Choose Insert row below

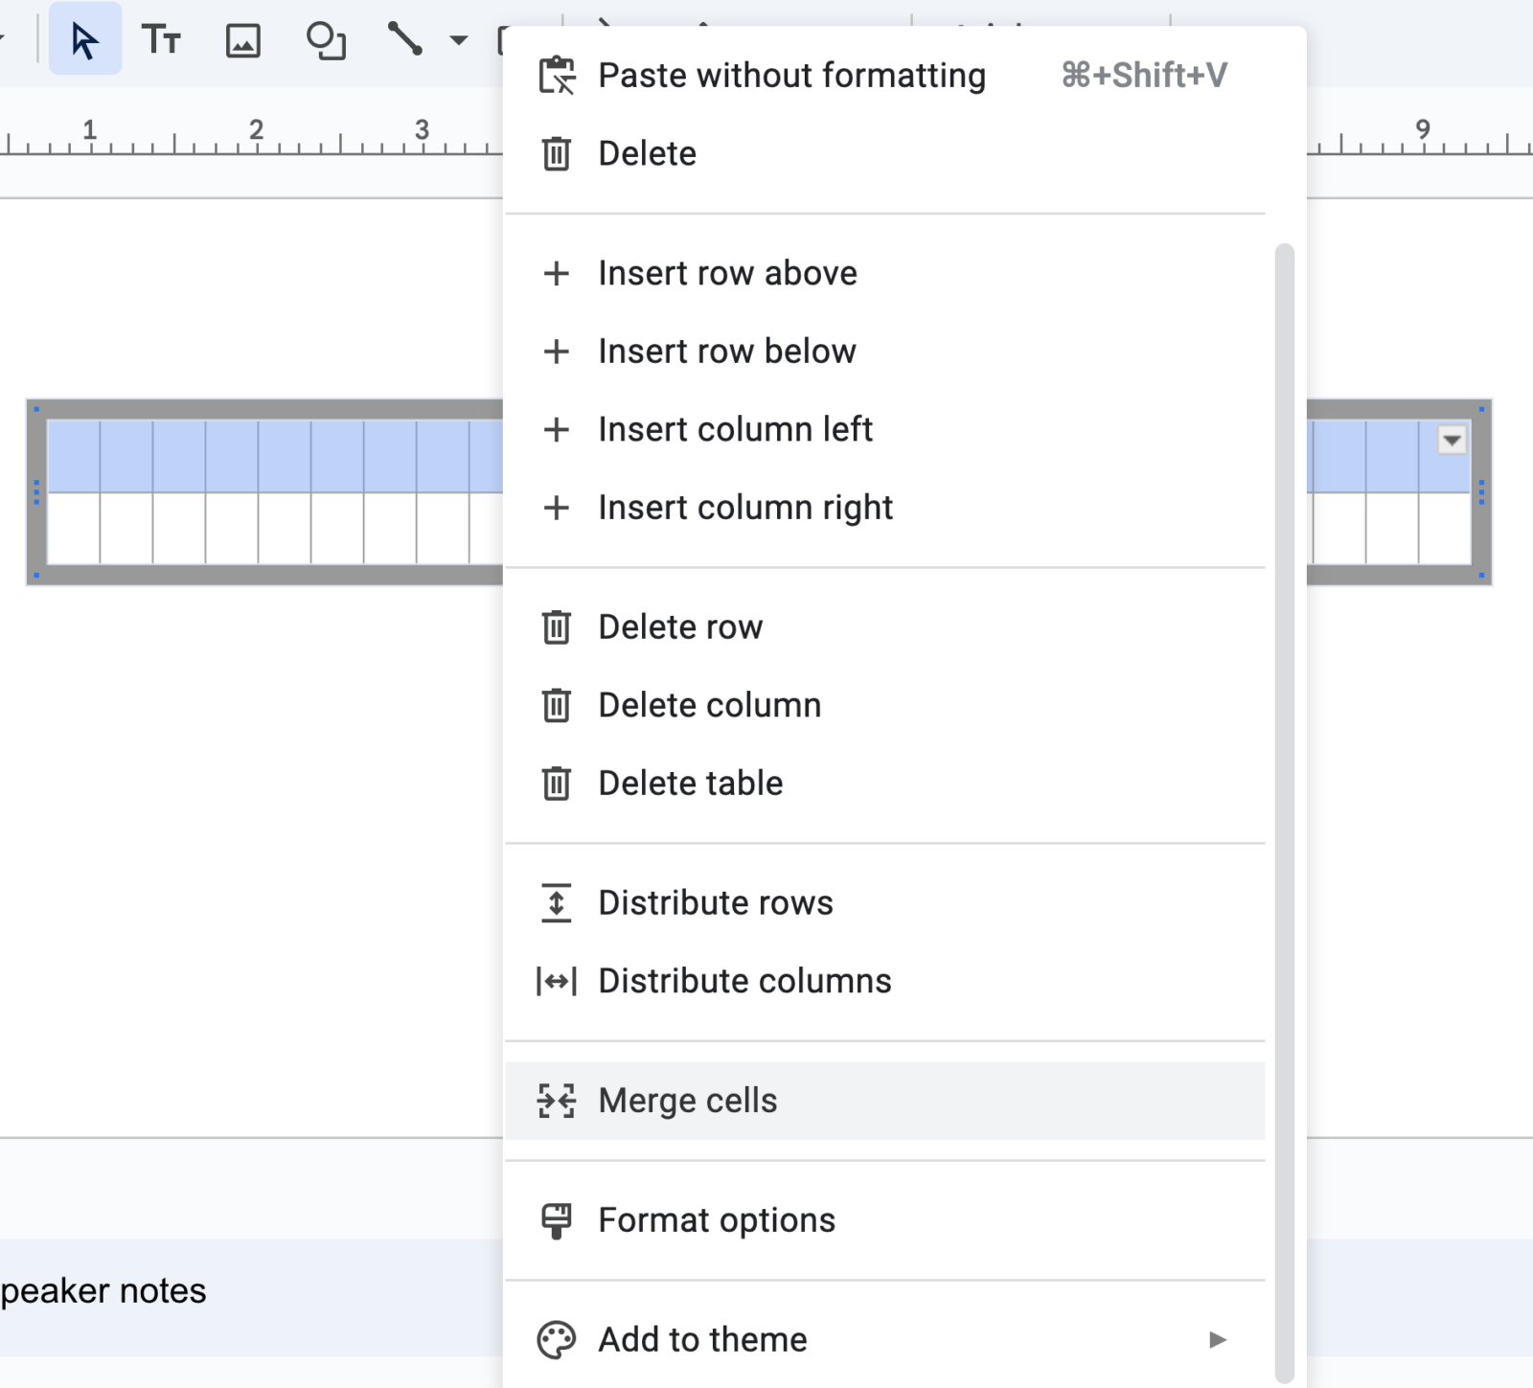884,352
